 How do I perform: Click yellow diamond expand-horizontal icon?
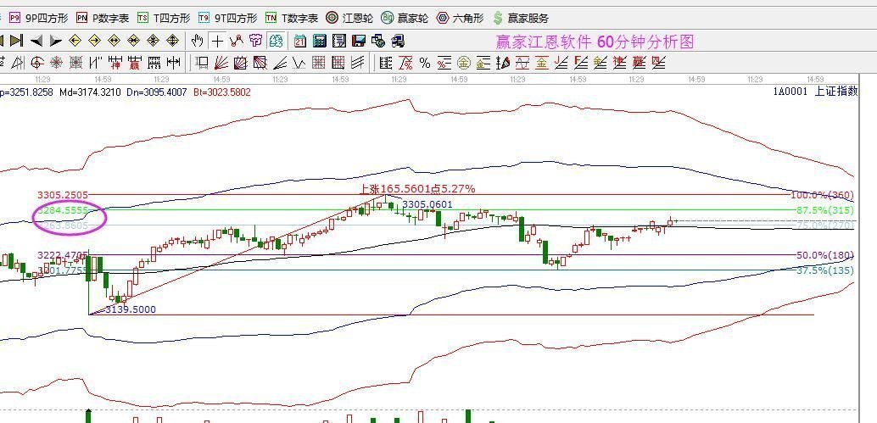pos(115,41)
